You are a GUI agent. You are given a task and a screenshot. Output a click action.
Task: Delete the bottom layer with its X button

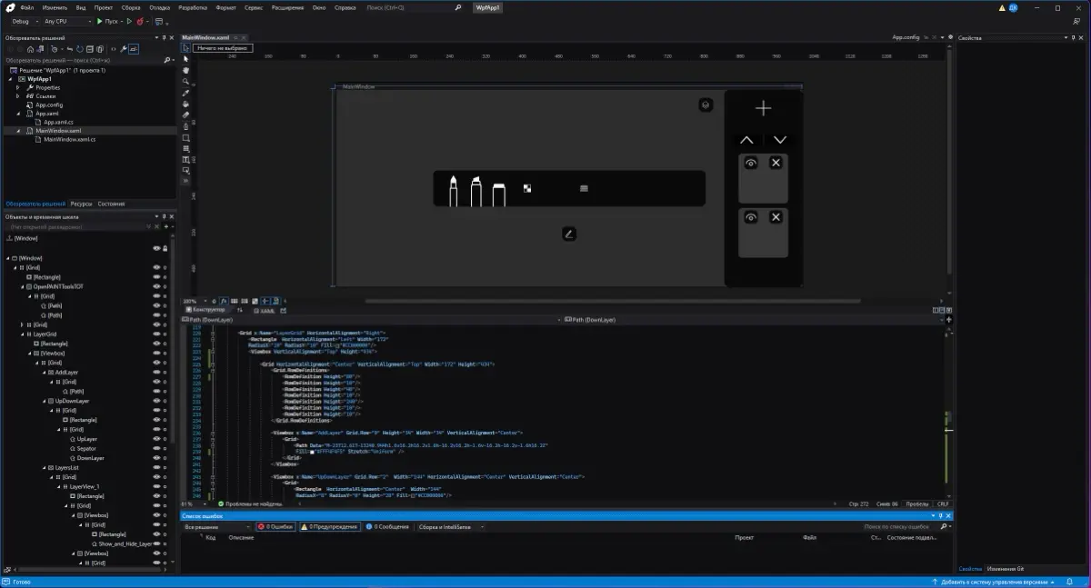point(775,217)
